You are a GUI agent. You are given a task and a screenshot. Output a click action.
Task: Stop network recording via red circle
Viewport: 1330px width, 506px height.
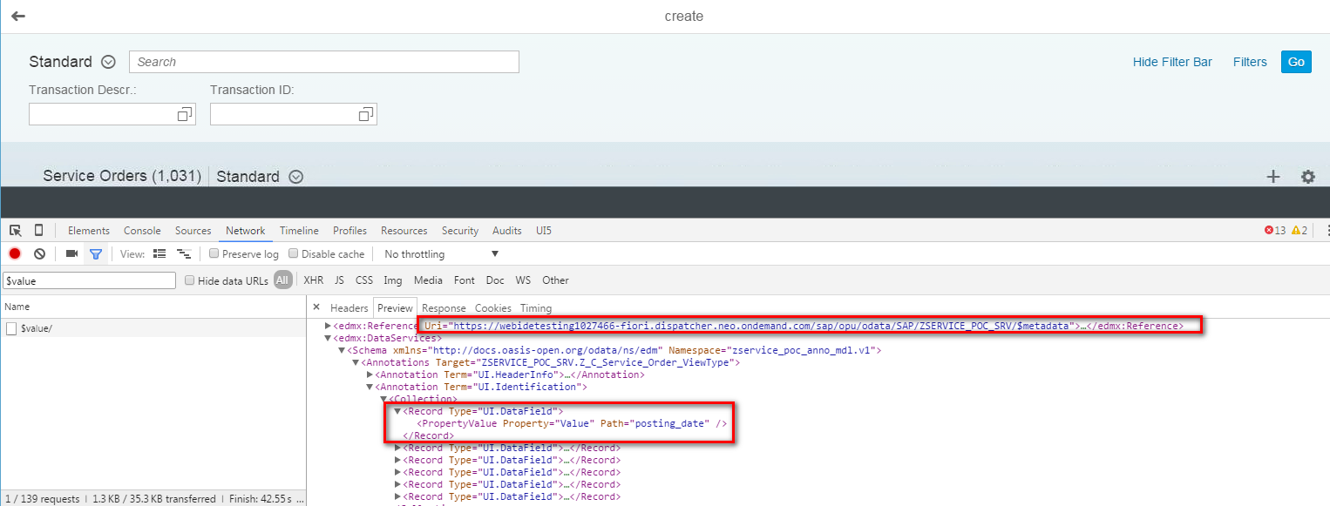(15, 254)
